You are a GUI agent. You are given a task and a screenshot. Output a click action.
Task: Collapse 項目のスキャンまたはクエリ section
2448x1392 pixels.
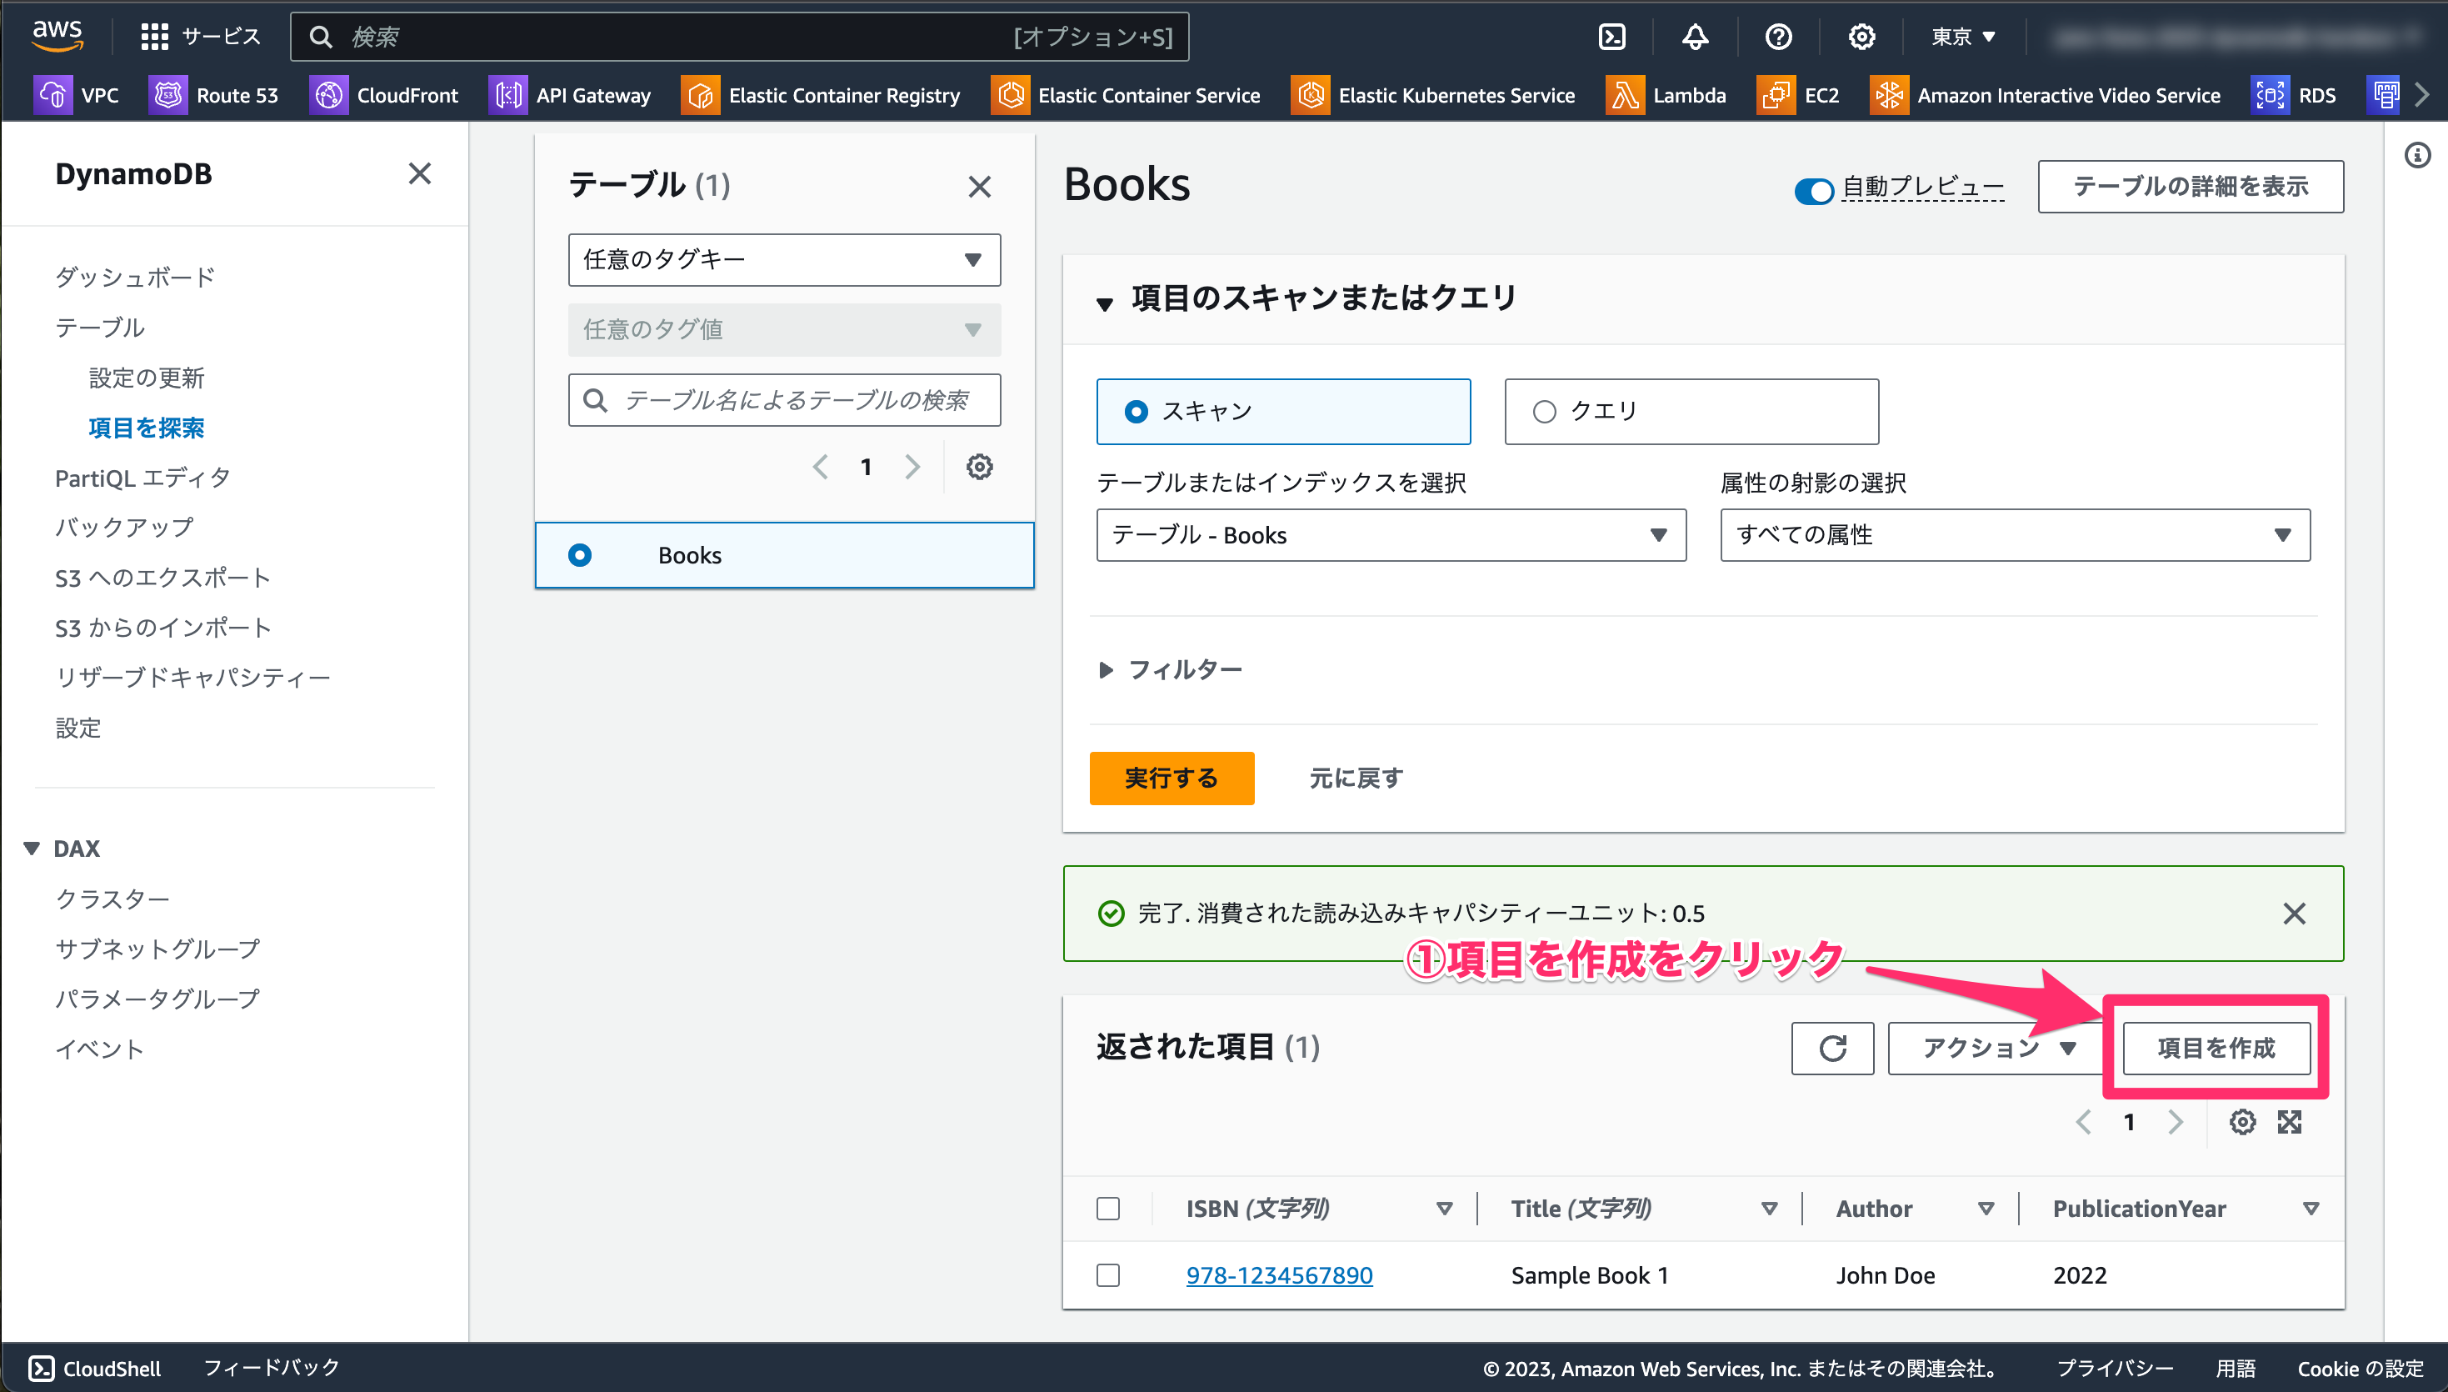(1105, 304)
